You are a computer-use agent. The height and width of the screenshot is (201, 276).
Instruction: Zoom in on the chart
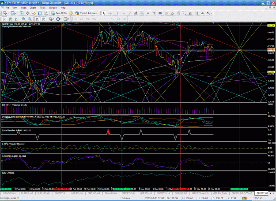pos(23,19)
